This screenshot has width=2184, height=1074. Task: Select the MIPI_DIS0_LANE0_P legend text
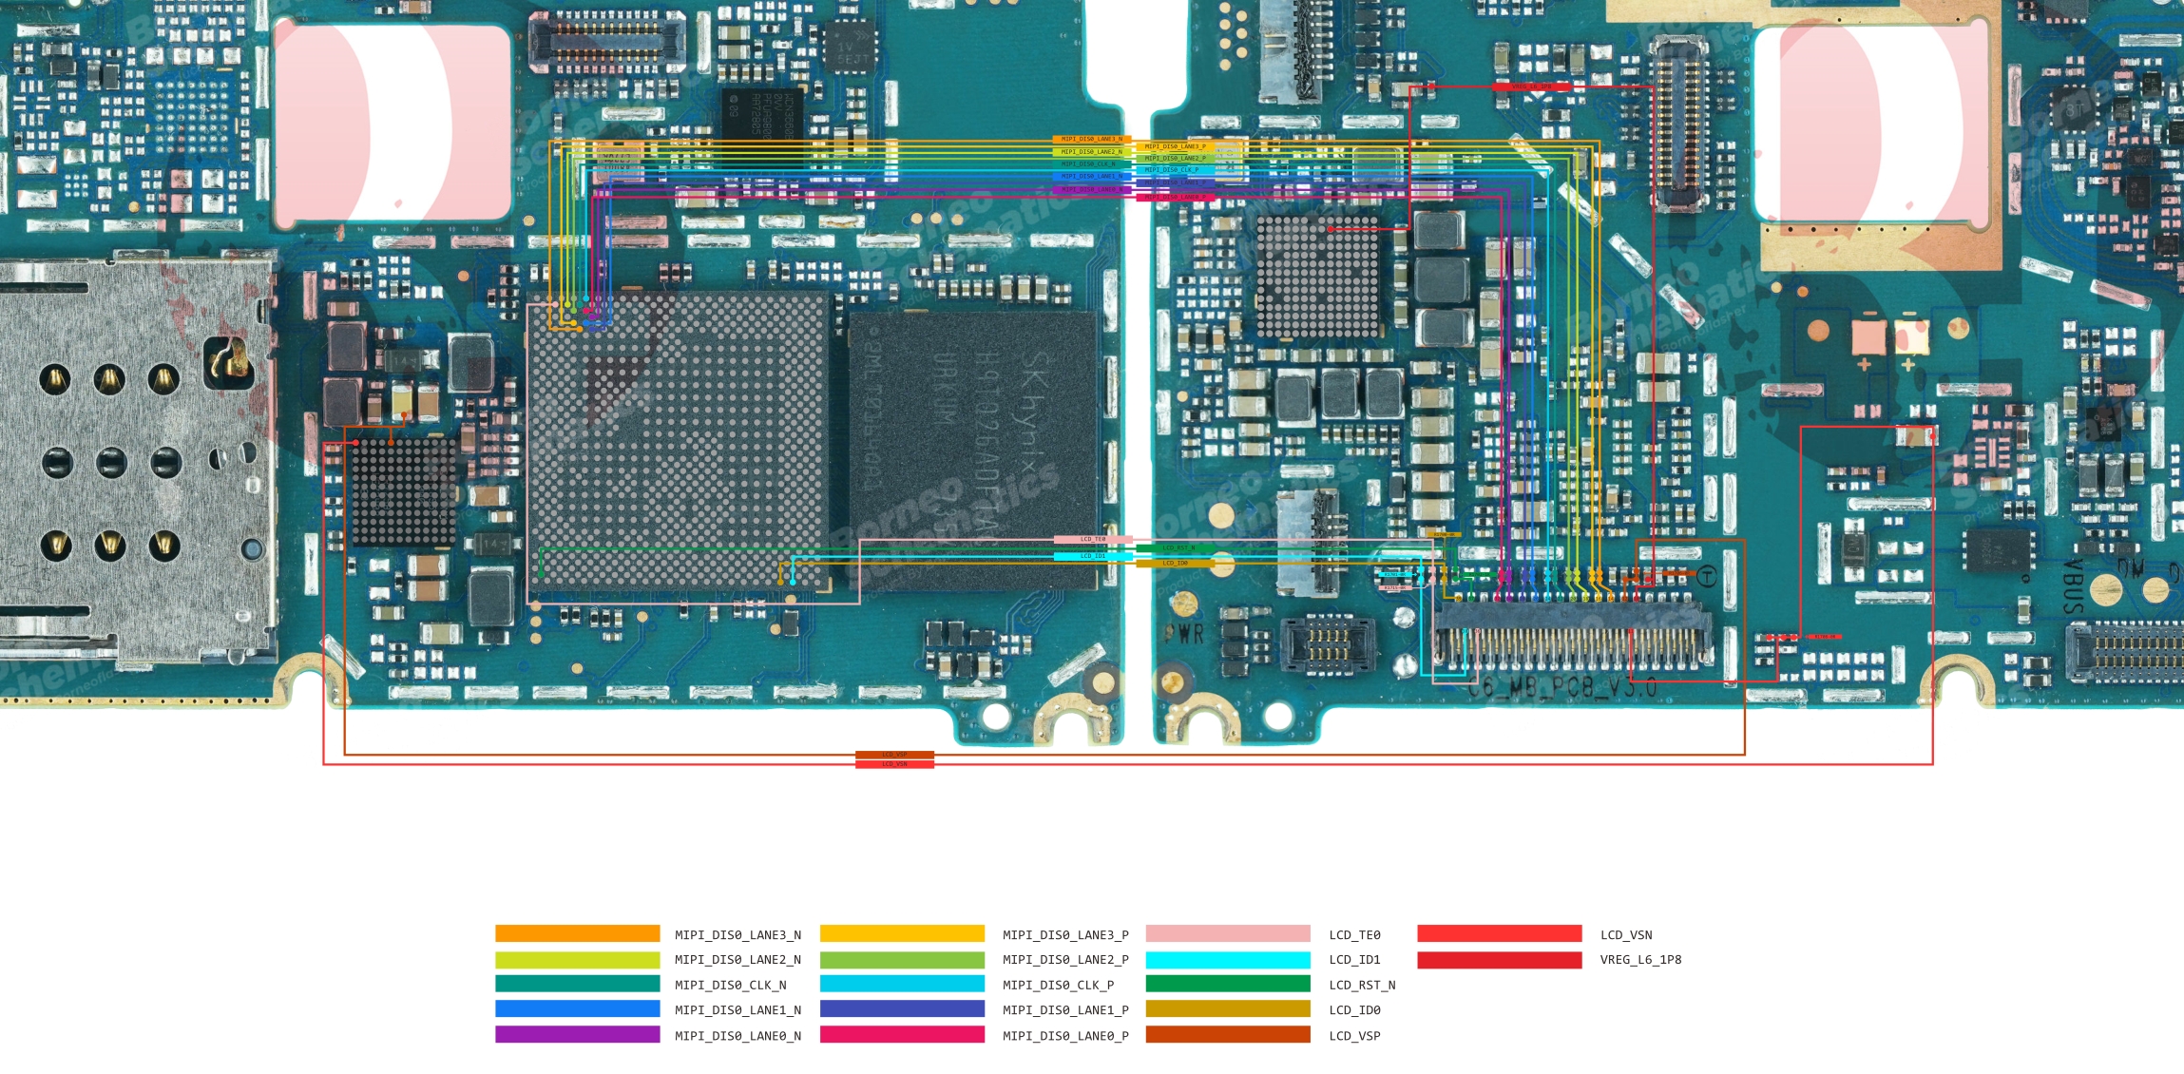coord(1065,1036)
